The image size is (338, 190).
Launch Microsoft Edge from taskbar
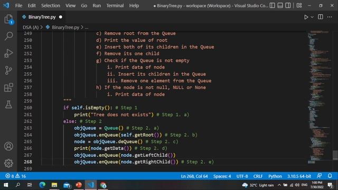(x=42, y=185)
